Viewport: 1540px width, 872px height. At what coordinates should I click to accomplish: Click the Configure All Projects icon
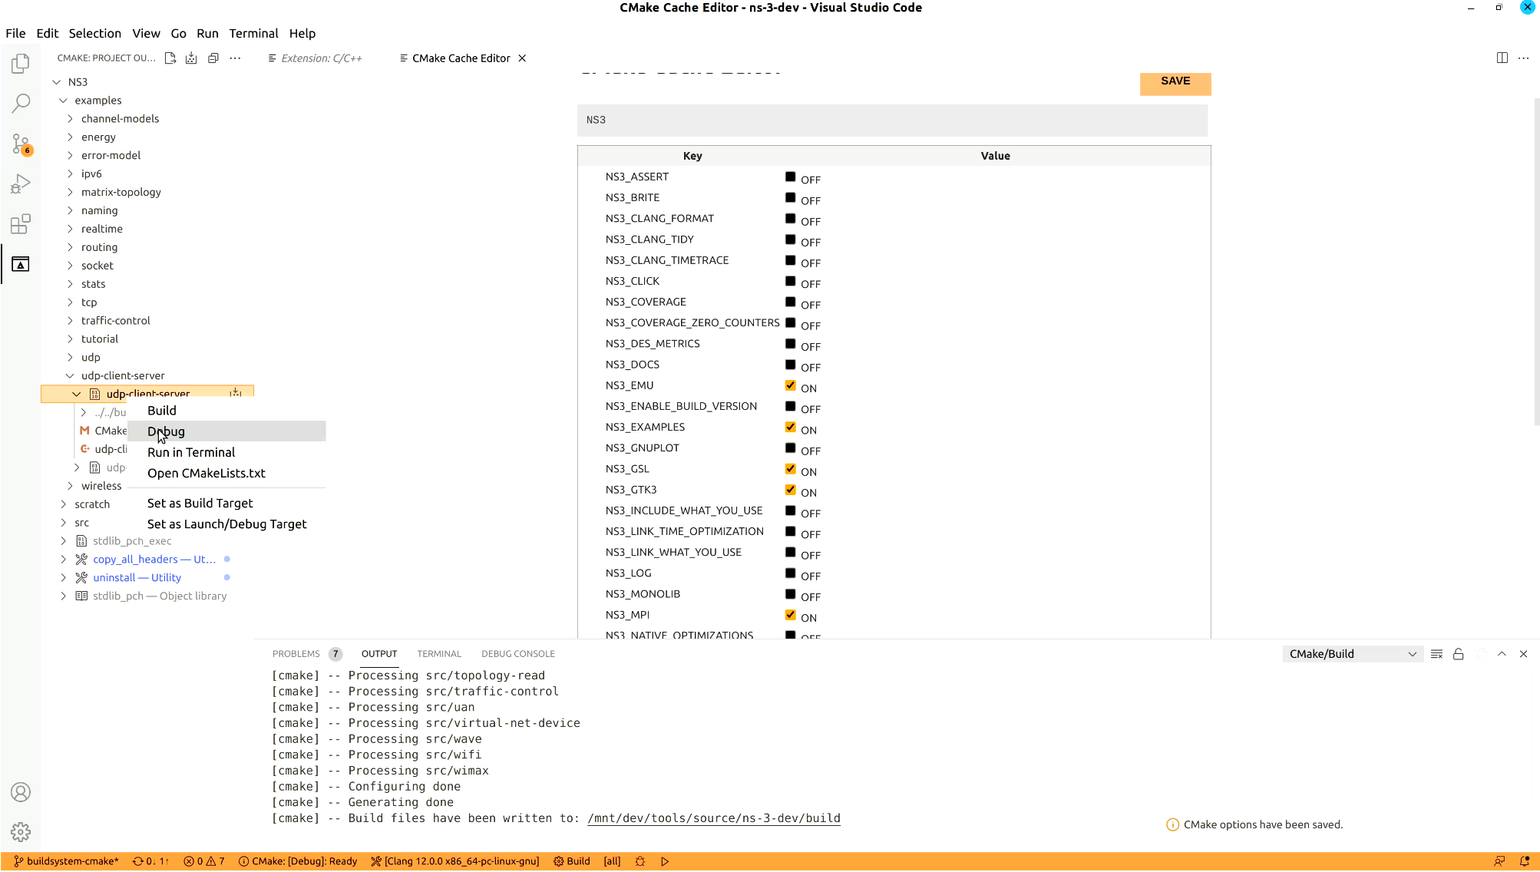[170, 58]
